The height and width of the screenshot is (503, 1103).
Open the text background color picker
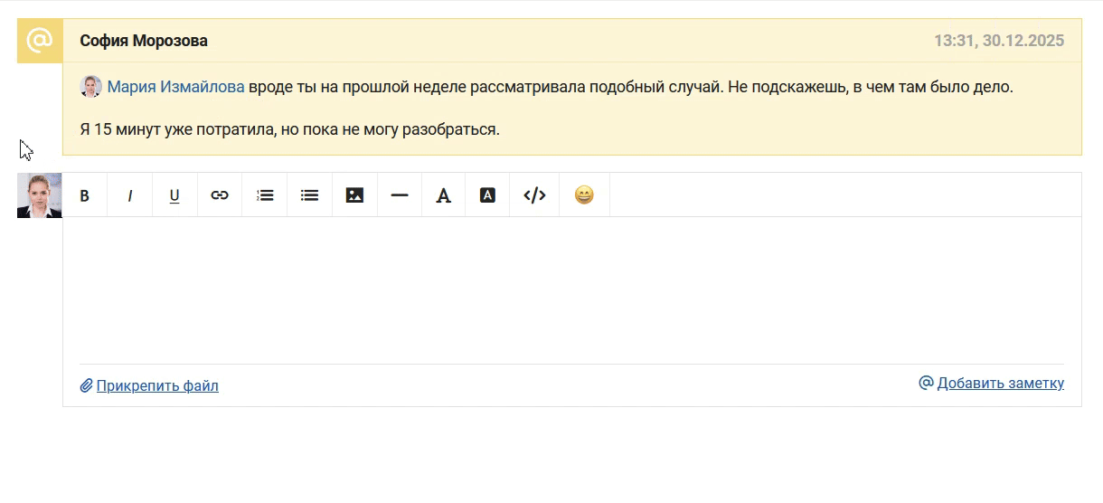click(487, 195)
